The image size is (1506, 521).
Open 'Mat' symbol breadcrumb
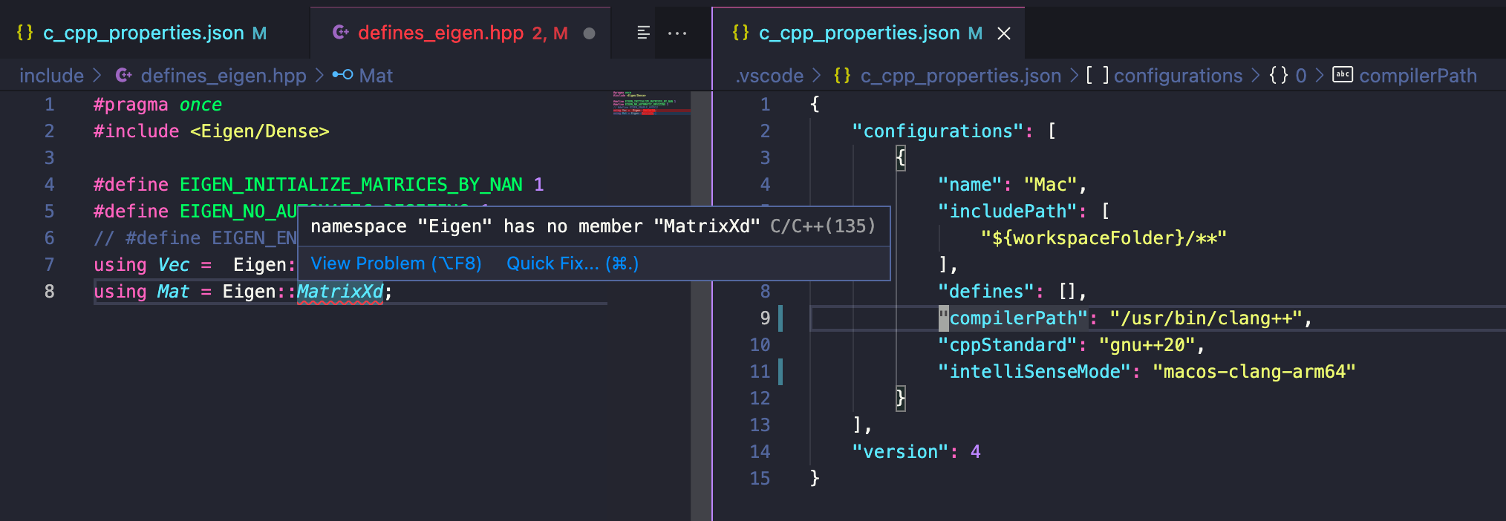point(376,76)
